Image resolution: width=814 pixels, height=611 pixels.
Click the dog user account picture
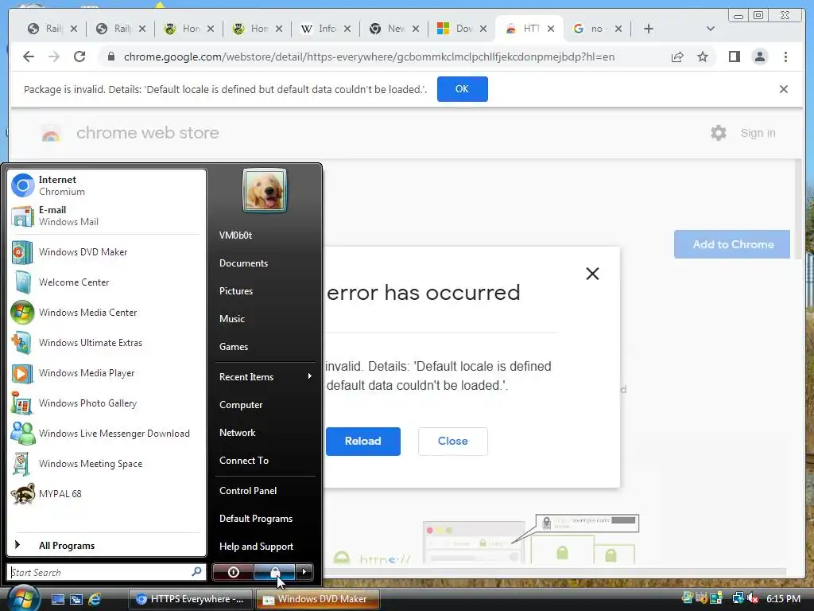[264, 190]
